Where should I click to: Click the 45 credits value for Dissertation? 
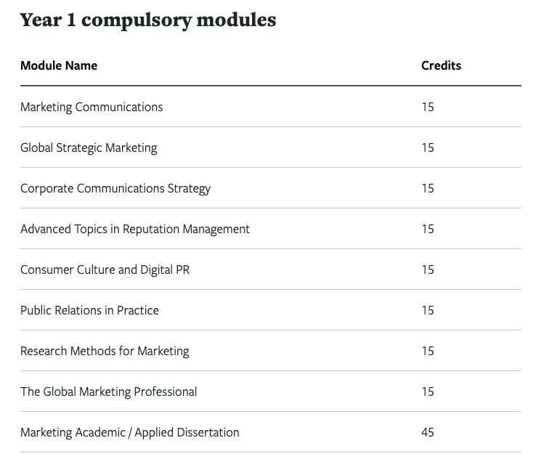click(428, 432)
